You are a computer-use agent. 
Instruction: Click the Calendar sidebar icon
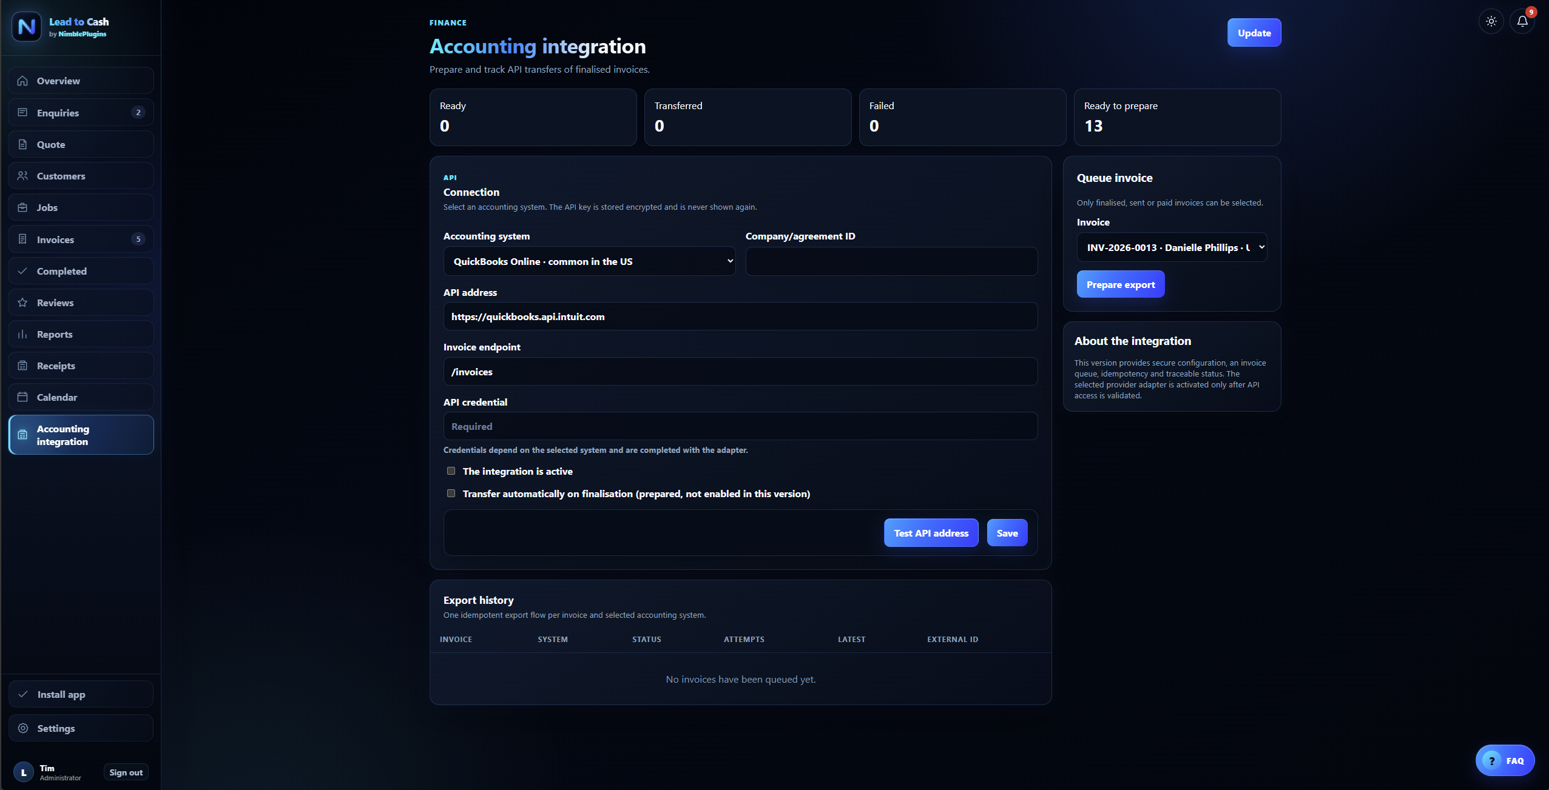[22, 397]
